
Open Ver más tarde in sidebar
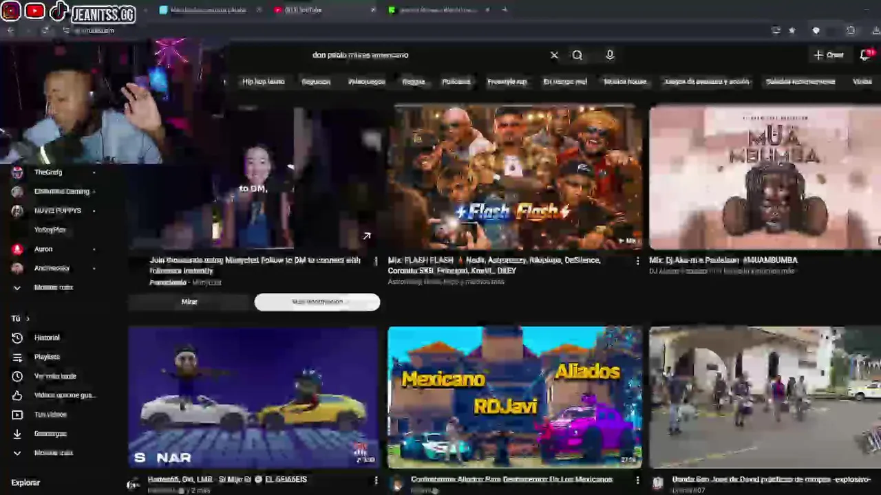55,376
